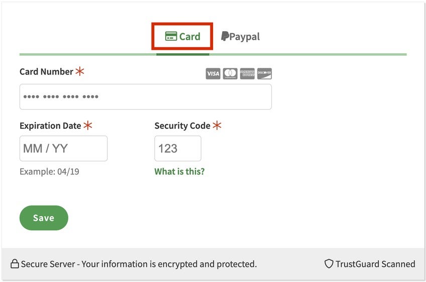Click the padlock icon near Secure Server
426x282 pixels.
(15, 264)
